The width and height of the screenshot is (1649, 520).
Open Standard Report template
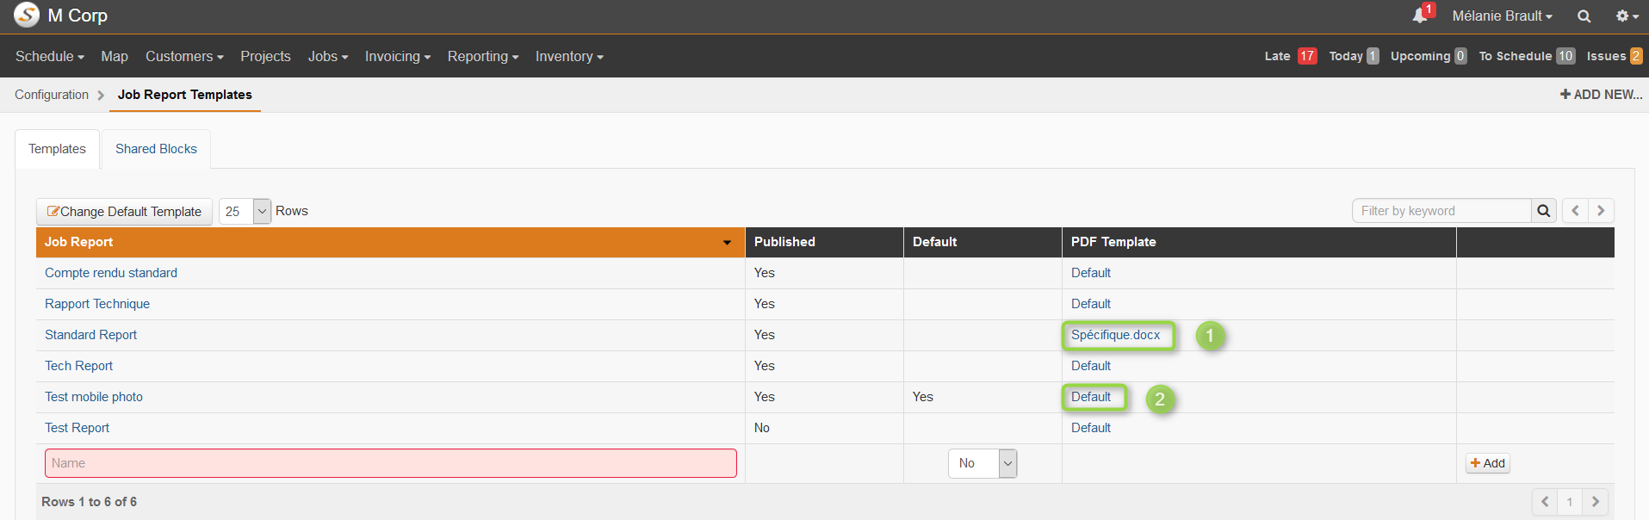[90, 335]
